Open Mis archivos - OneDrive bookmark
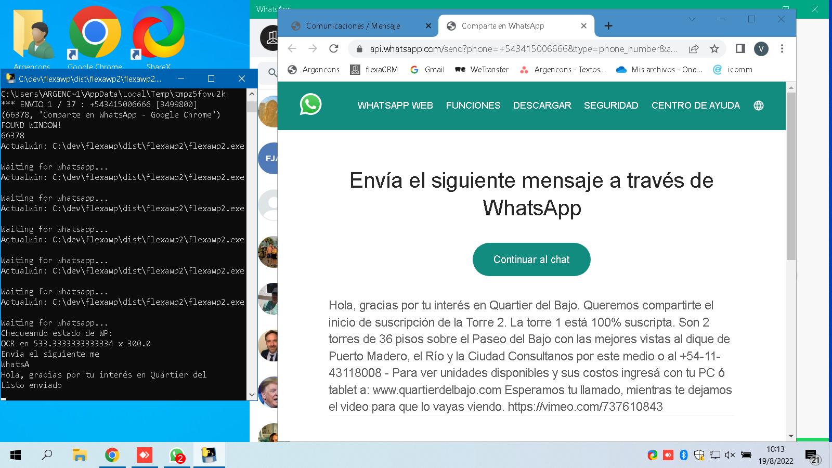Viewport: 832px width, 468px height. [659, 70]
